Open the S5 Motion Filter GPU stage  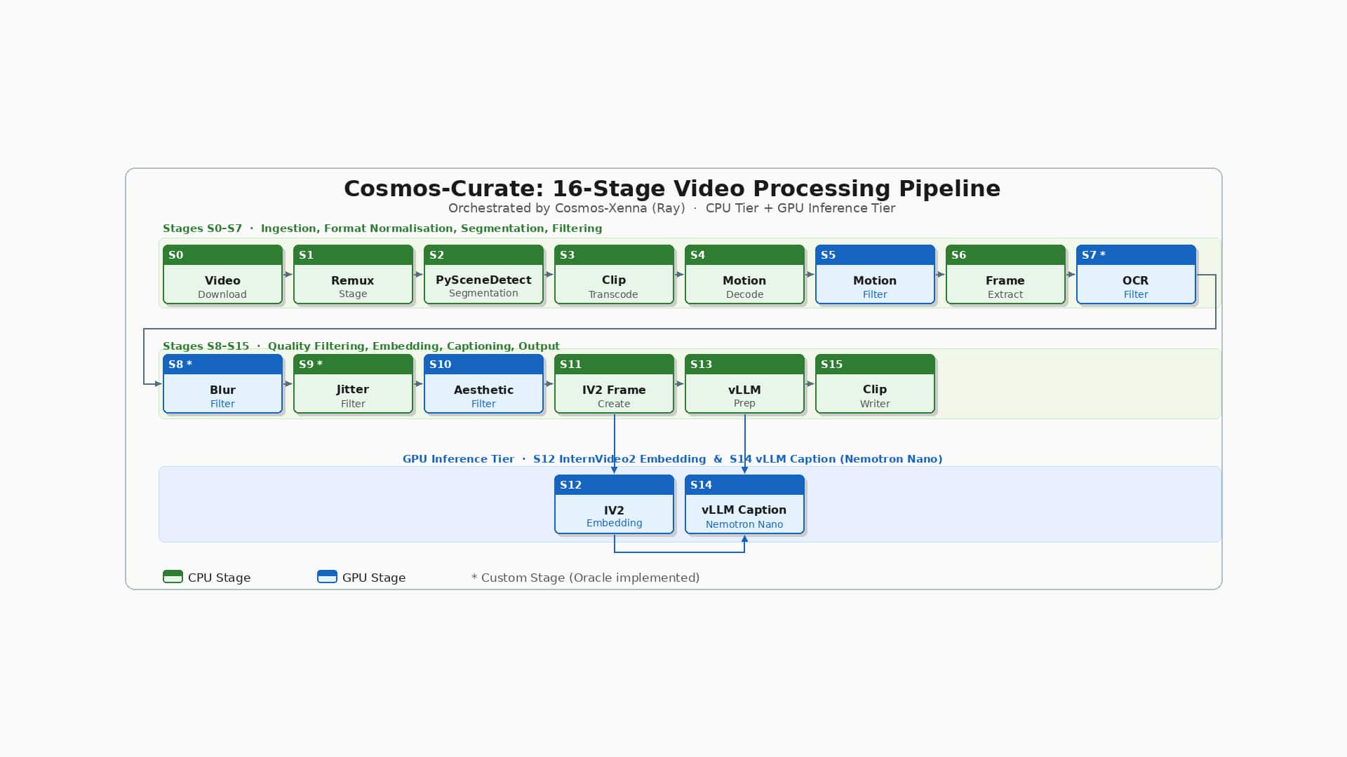[x=875, y=275]
